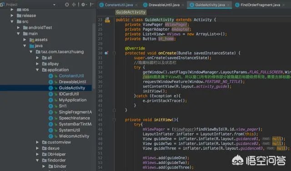The width and height of the screenshot is (291, 171).
Task: Expand the assets folder
Action: click(25, 40)
